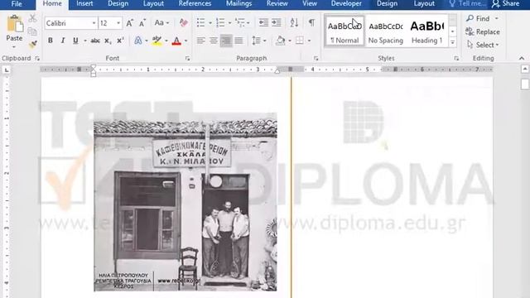Insert a numbered list
The height and width of the screenshot is (298, 530).
pos(220,22)
